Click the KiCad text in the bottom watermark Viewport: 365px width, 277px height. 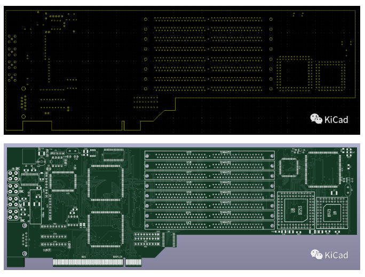point(336,255)
